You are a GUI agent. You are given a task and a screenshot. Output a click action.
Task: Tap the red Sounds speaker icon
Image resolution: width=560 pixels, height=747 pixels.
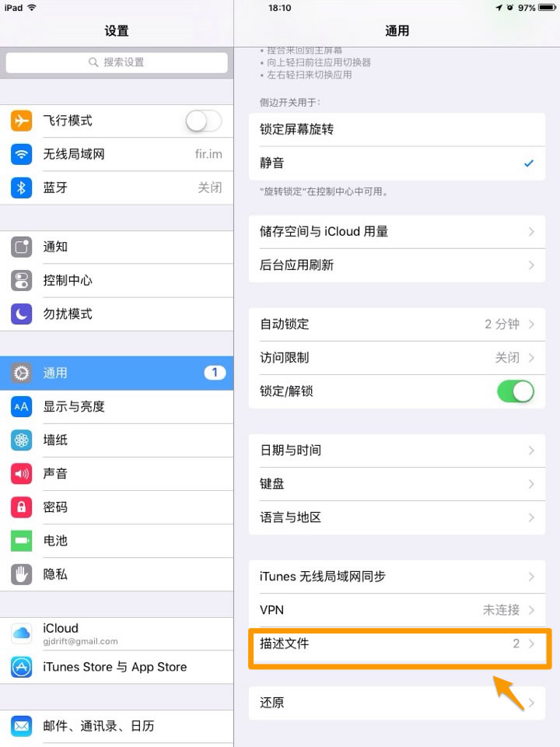coord(22,474)
